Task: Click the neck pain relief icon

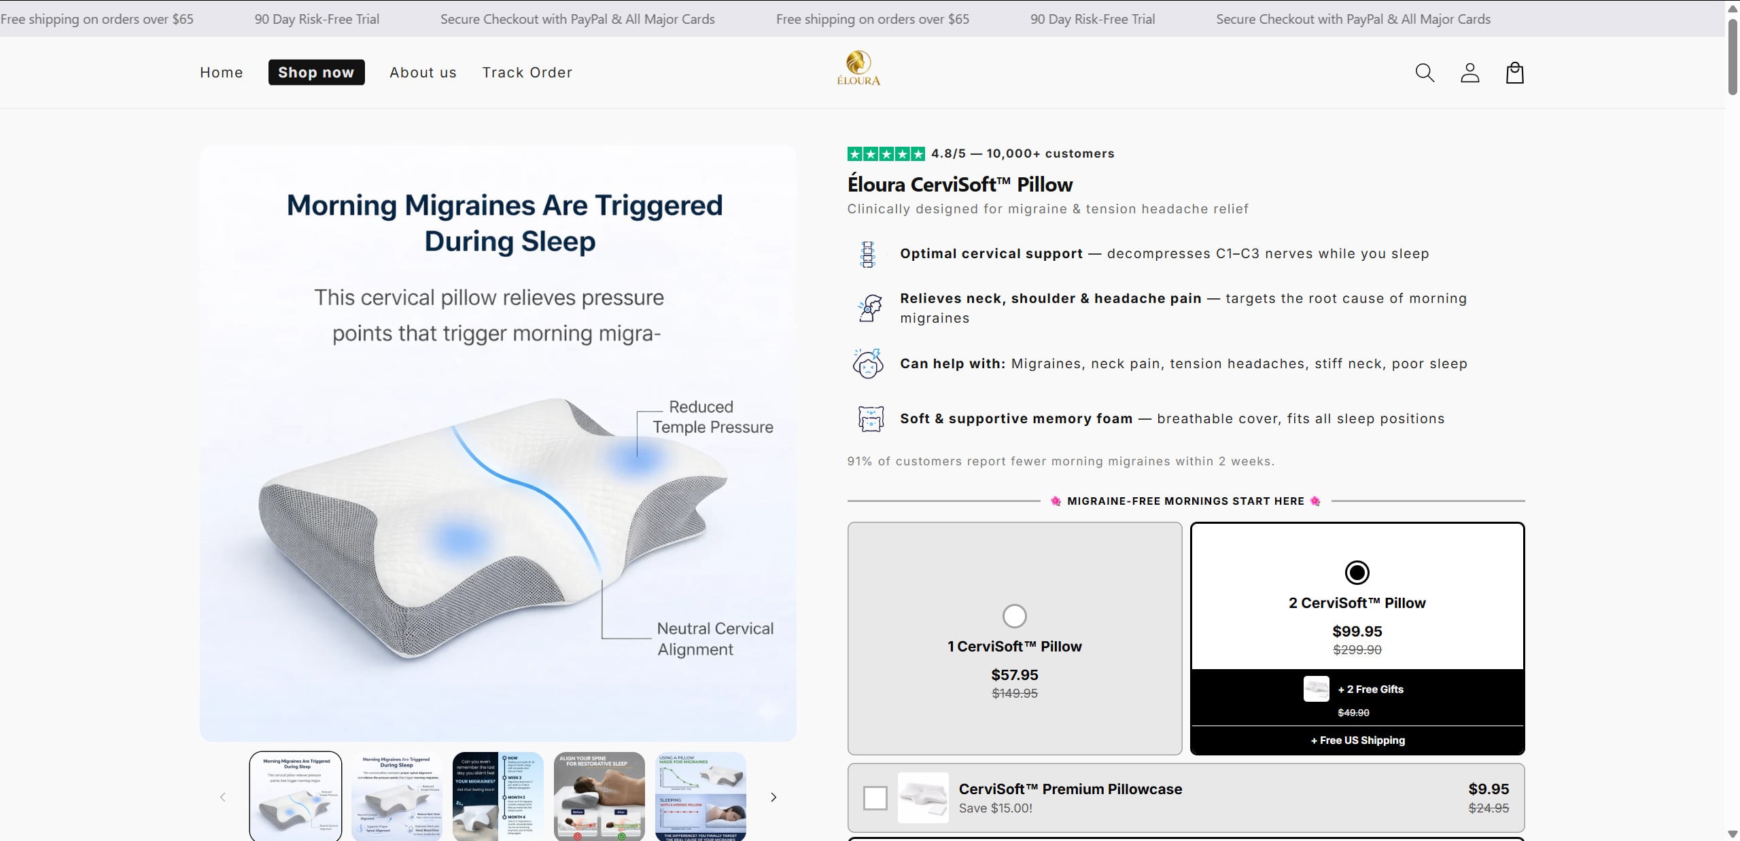Action: (869, 308)
